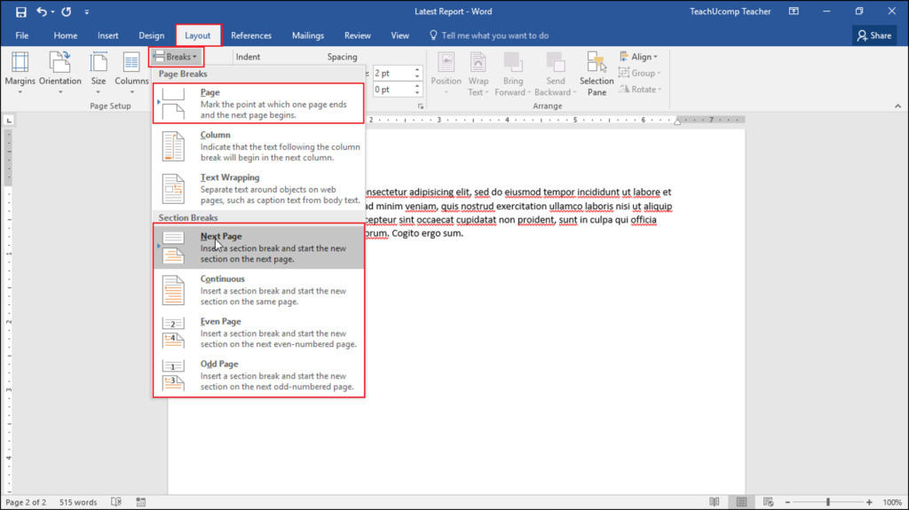This screenshot has width=909, height=510.
Task: Open the Margins tool
Action: [x=20, y=69]
